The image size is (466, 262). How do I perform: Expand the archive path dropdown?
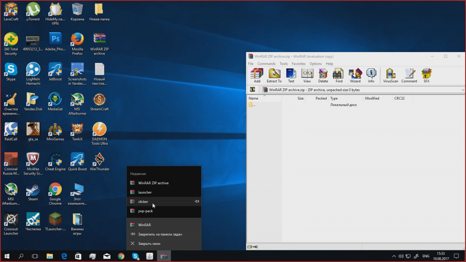(462, 90)
